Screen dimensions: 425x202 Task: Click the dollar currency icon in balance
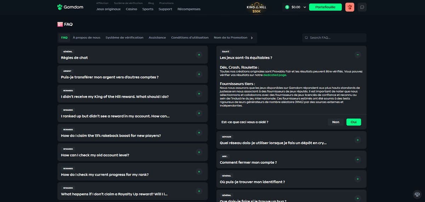pos(287,7)
